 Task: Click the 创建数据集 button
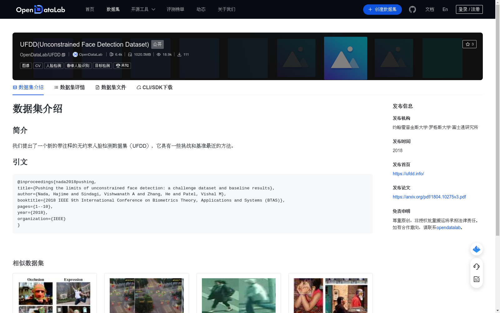(382, 9)
